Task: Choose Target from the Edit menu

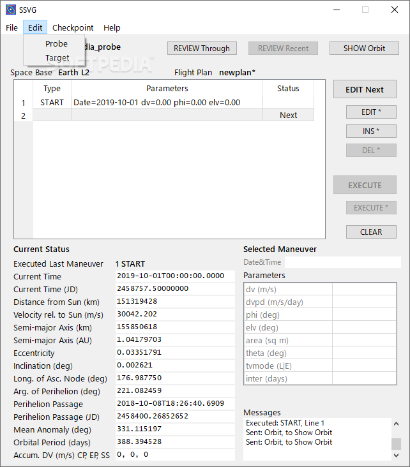Action: 57,57
